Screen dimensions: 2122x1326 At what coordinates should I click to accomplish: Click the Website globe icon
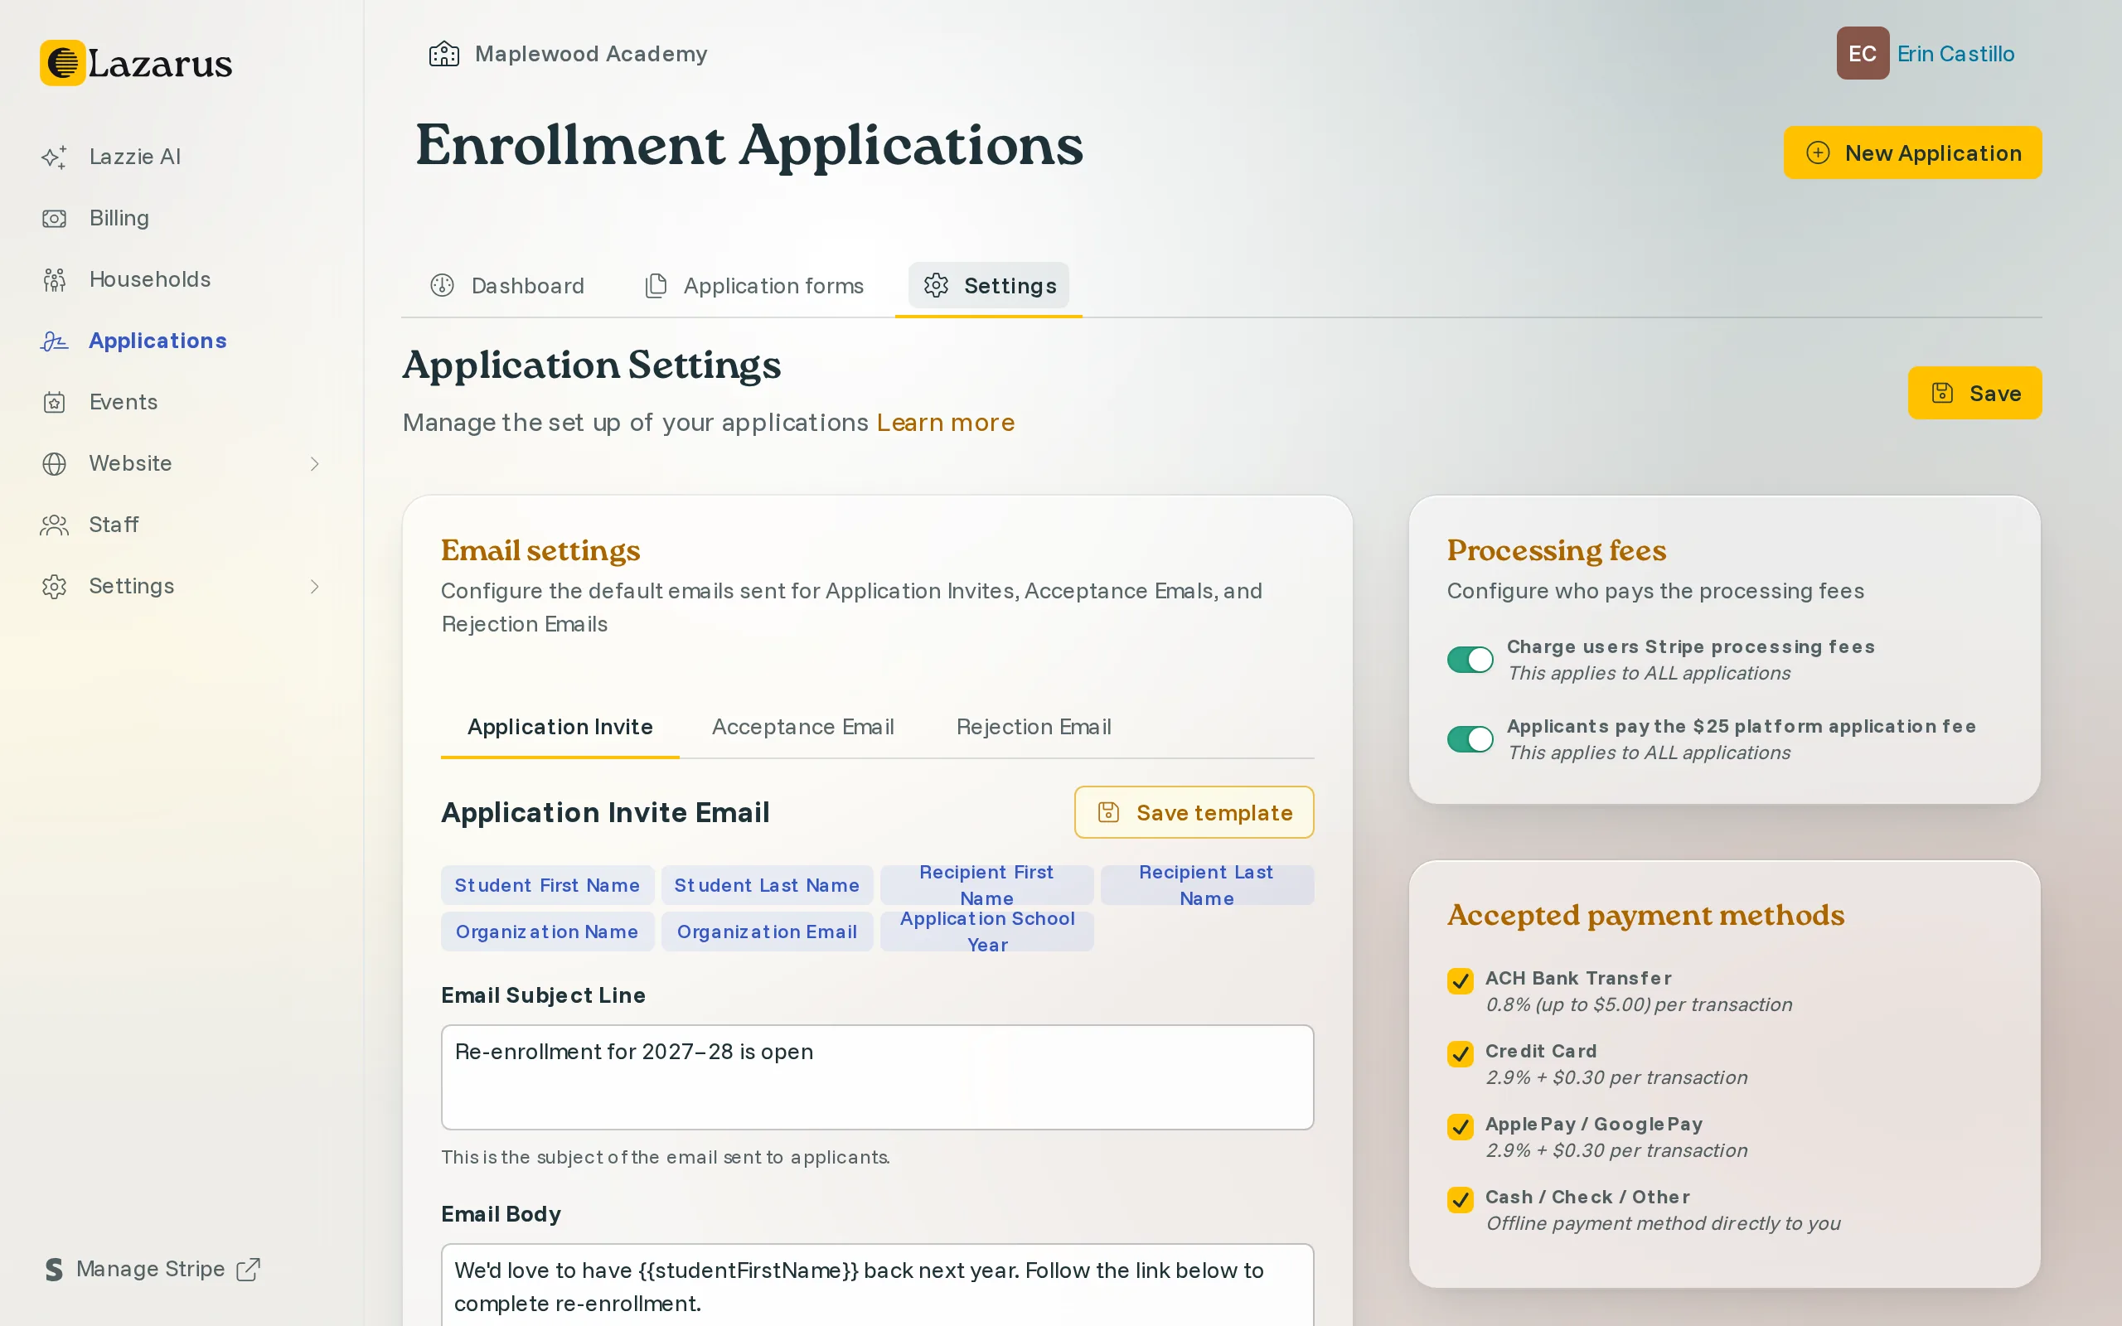point(55,464)
